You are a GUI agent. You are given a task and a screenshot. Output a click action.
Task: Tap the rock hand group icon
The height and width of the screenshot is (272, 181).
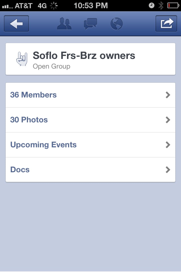[x=22, y=59]
